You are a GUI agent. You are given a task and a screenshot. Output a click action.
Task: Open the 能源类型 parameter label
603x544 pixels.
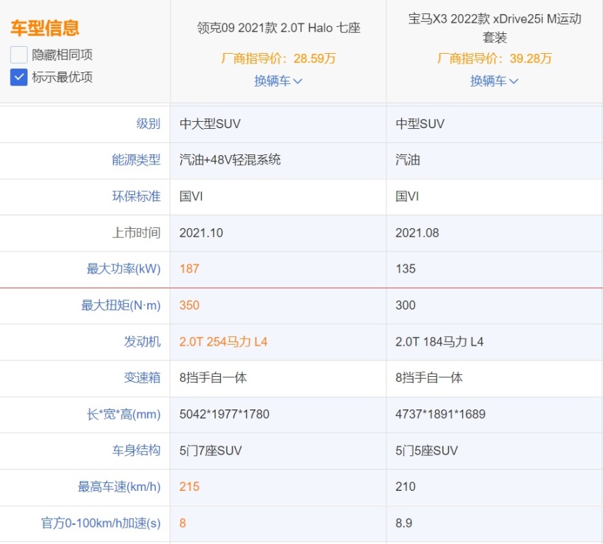[x=136, y=160]
